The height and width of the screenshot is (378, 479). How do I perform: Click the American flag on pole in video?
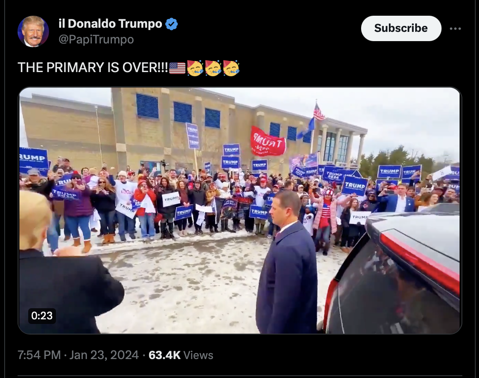(x=319, y=112)
